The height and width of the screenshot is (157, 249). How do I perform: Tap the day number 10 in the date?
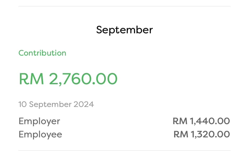coord(23,104)
